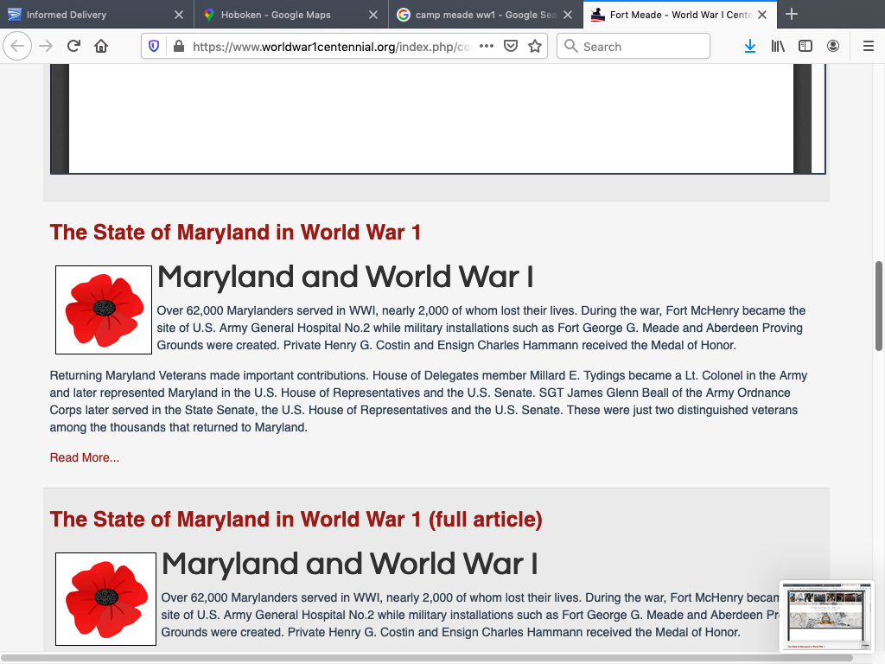Image resolution: width=885 pixels, height=664 pixels.
Task: Open the Firefox hamburger menu
Action: click(x=869, y=47)
